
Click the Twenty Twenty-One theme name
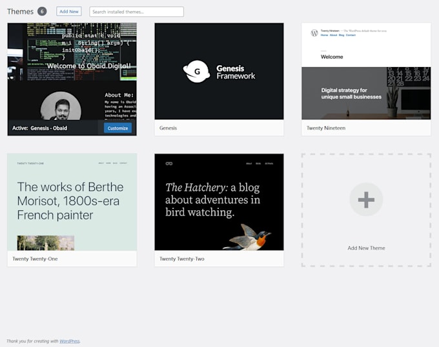35,259
